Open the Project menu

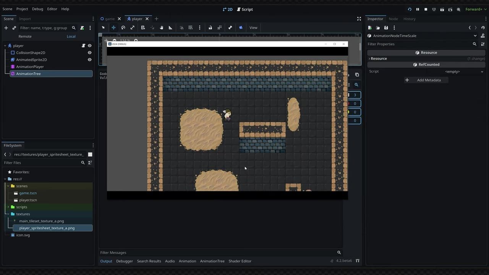pos(22,9)
